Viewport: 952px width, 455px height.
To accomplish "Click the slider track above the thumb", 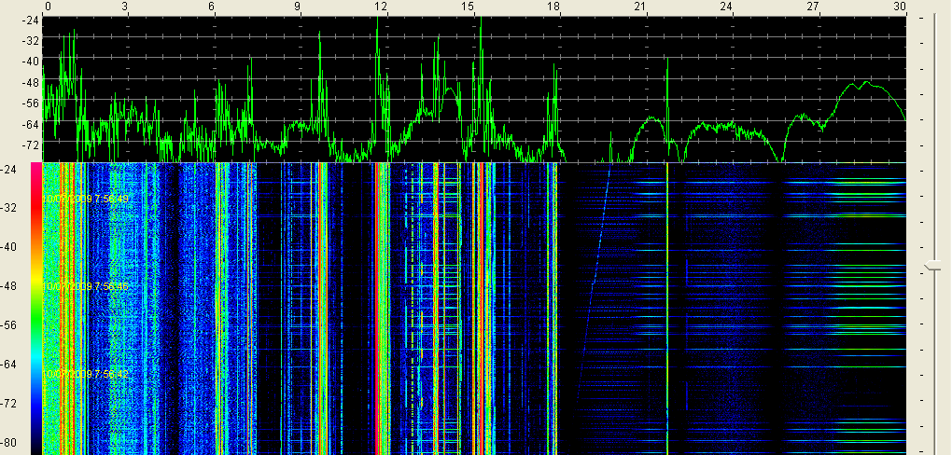I will [x=934, y=140].
